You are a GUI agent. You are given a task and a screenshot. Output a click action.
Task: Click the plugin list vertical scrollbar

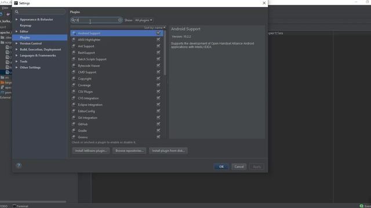tap(165, 53)
